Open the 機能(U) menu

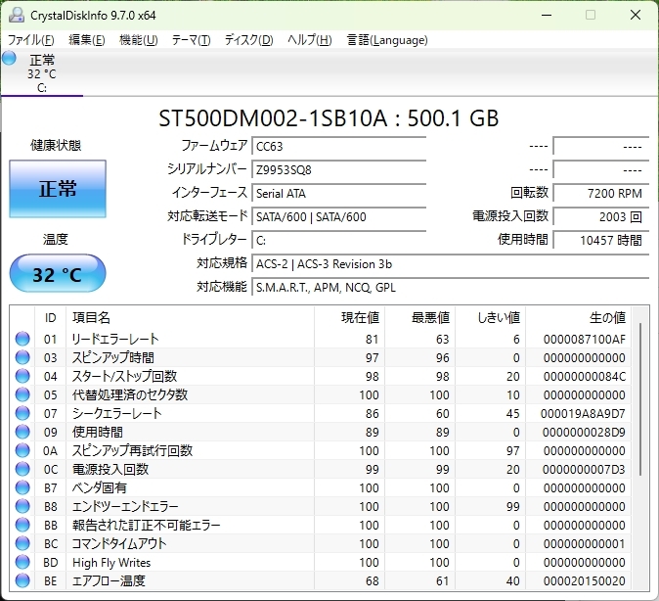(x=138, y=40)
